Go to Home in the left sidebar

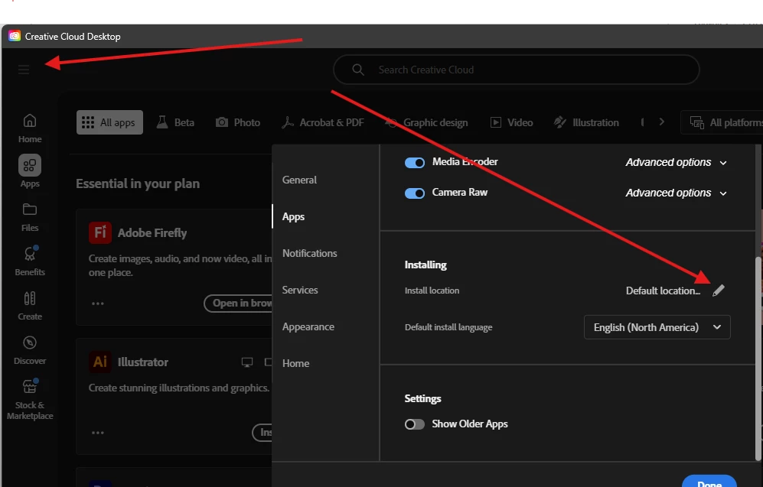30,128
